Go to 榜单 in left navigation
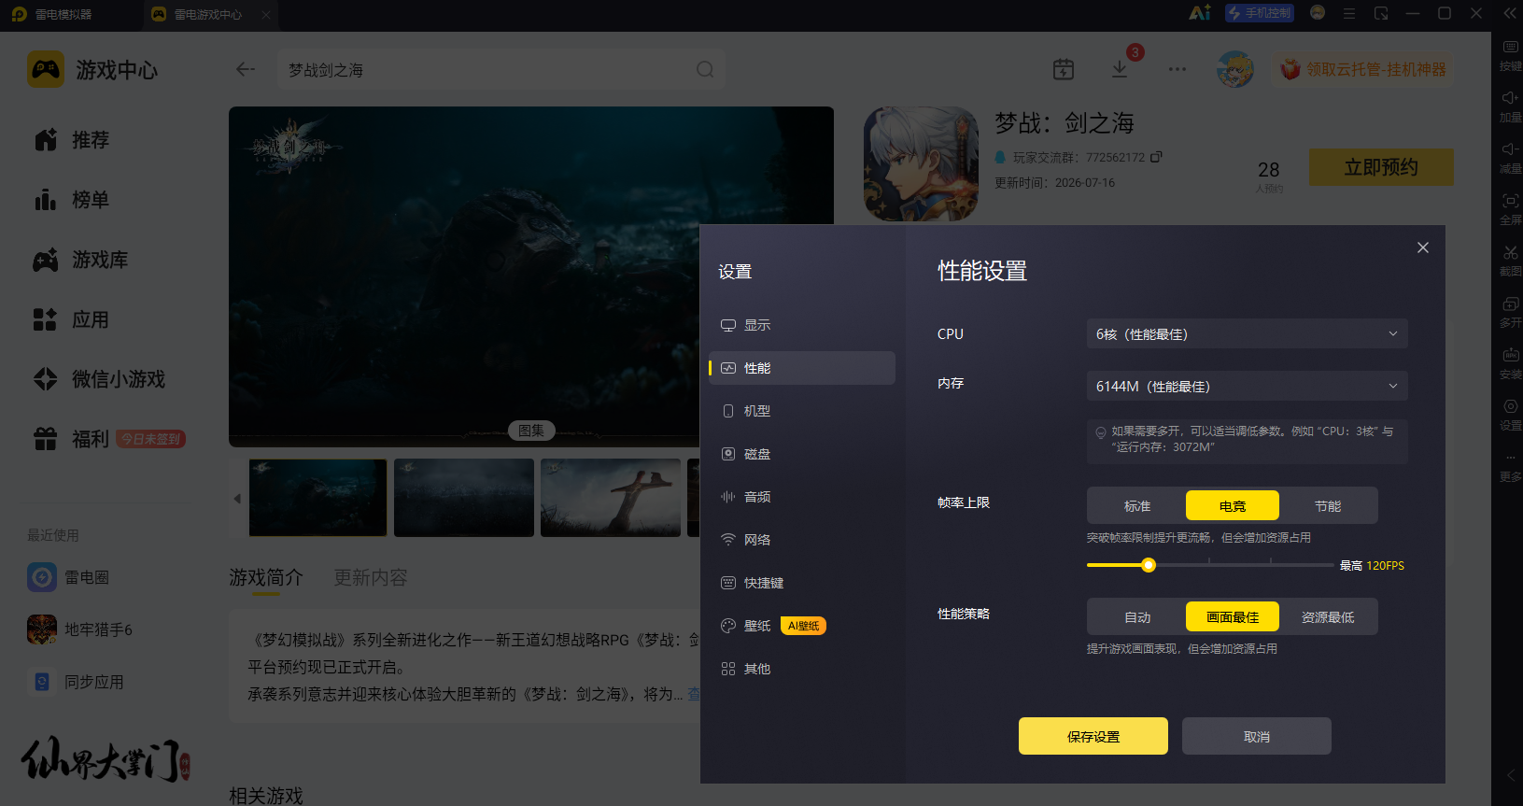The height and width of the screenshot is (806, 1523). [x=72, y=200]
